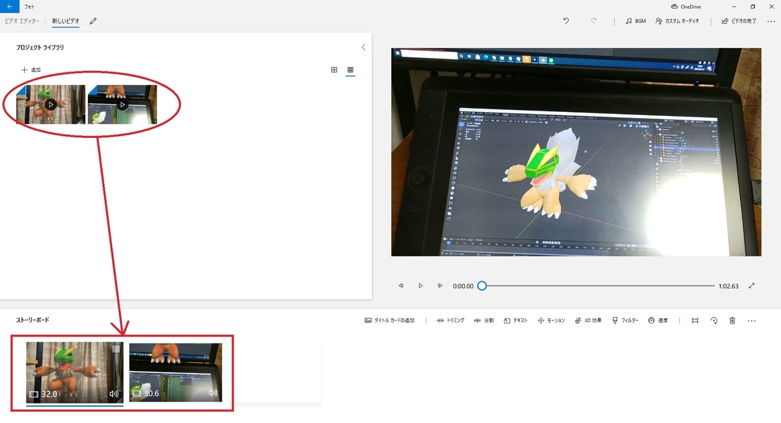Step back one frame in the preview
The width and height of the screenshot is (781, 423).
point(401,286)
